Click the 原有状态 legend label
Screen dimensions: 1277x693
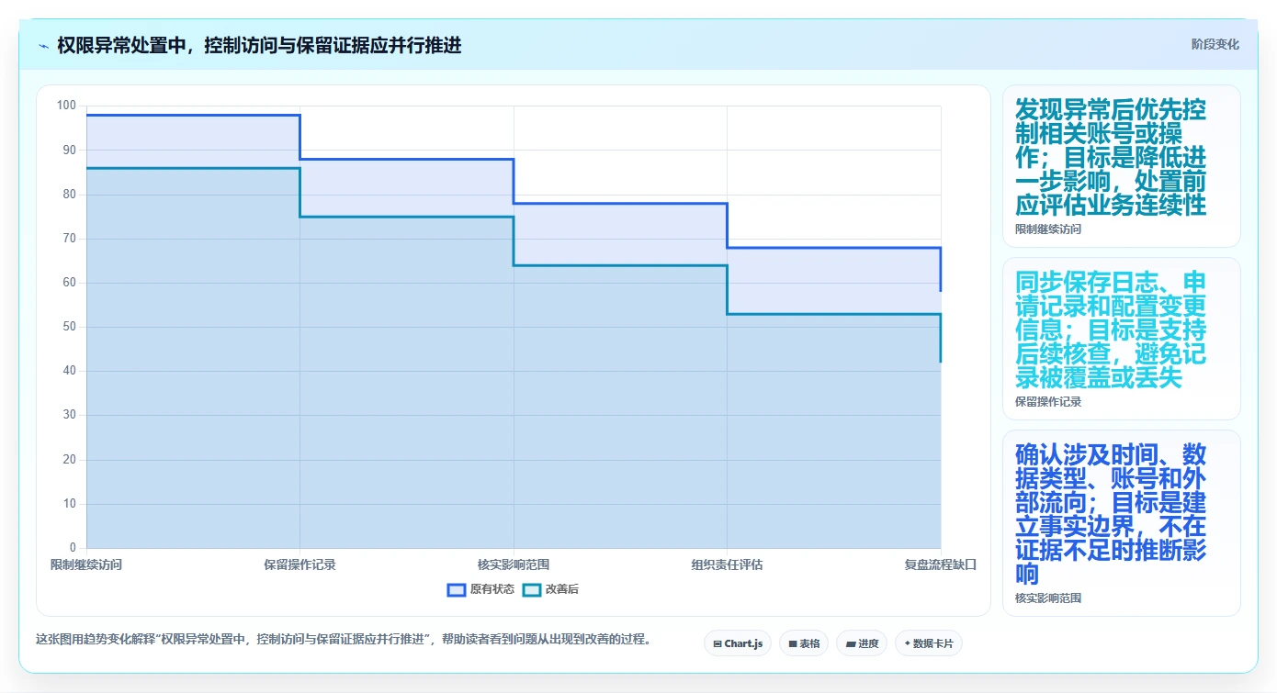[492, 589]
